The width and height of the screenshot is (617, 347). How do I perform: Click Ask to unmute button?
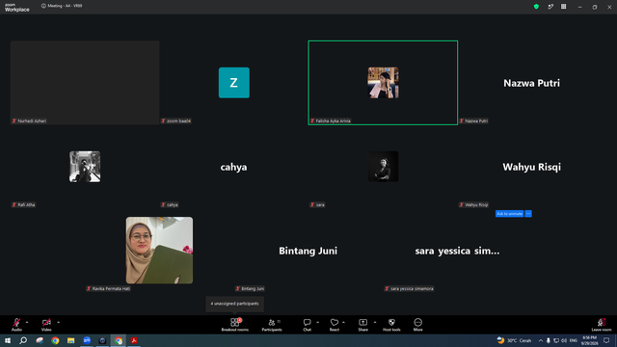click(x=509, y=214)
